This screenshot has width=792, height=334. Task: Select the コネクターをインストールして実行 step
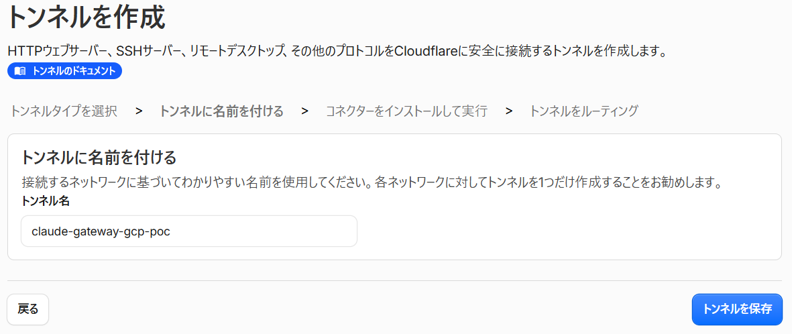coord(406,111)
